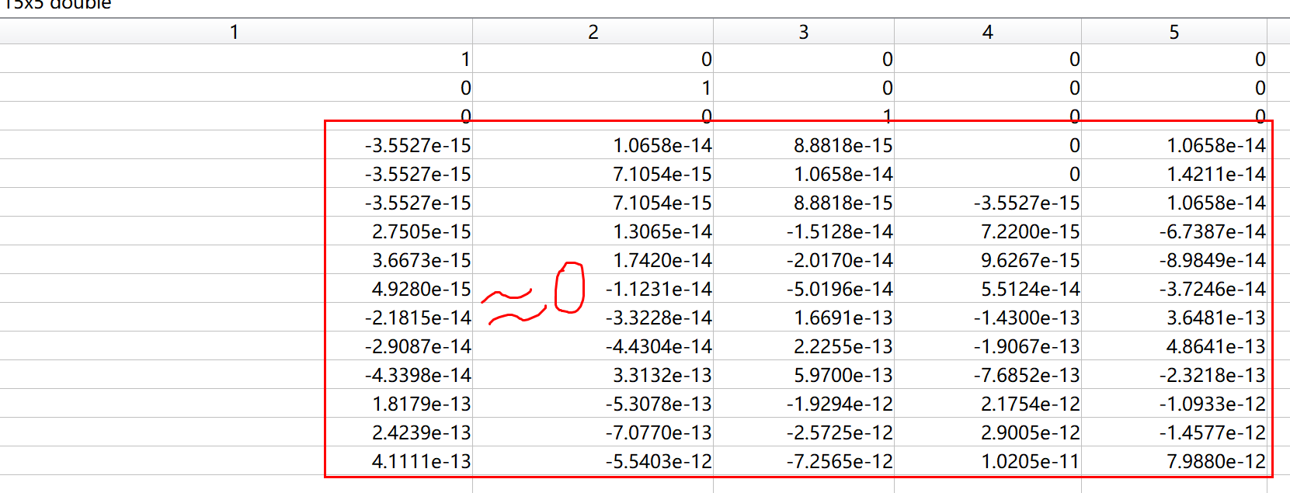1290x493 pixels.
Task: Click cell with value -1.9294e-12
Action: click(804, 404)
